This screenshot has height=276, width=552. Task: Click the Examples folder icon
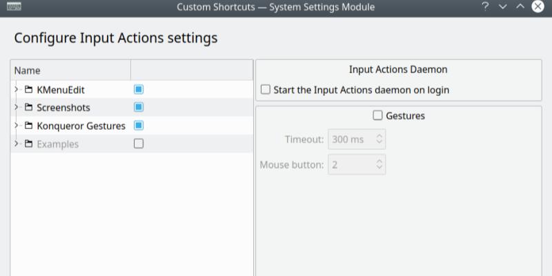[x=28, y=144]
